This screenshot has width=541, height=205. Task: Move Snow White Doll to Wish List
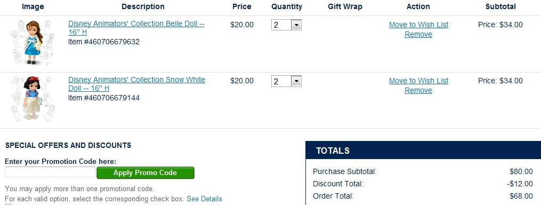pos(418,81)
